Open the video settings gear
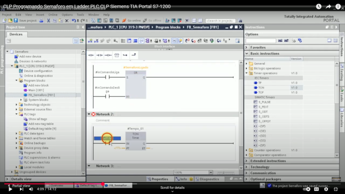 (x=326, y=189)
